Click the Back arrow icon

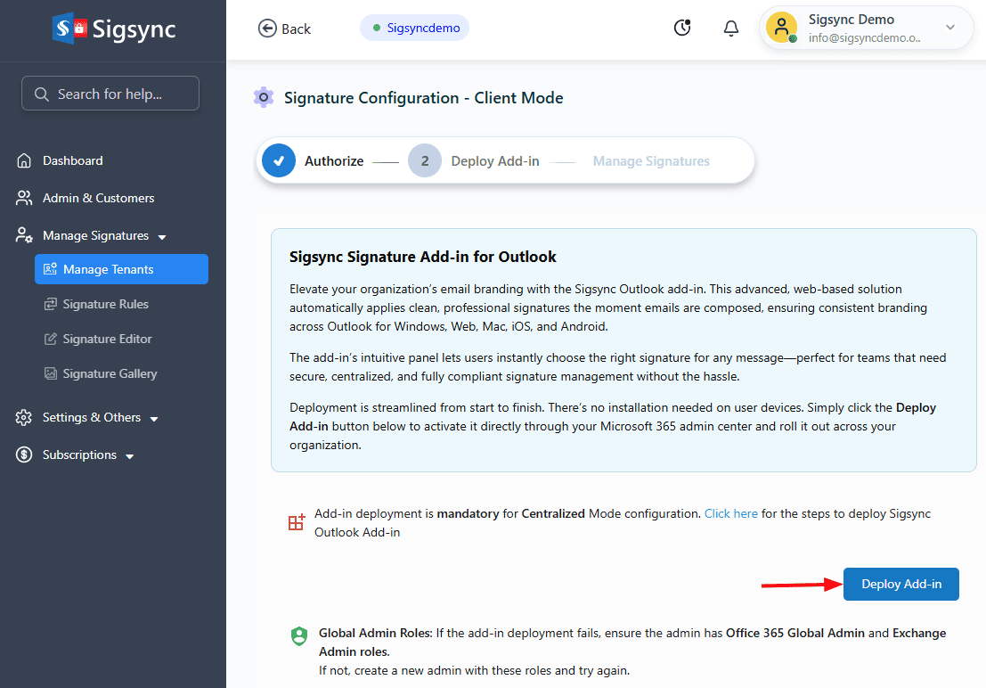(x=267, y=29)
